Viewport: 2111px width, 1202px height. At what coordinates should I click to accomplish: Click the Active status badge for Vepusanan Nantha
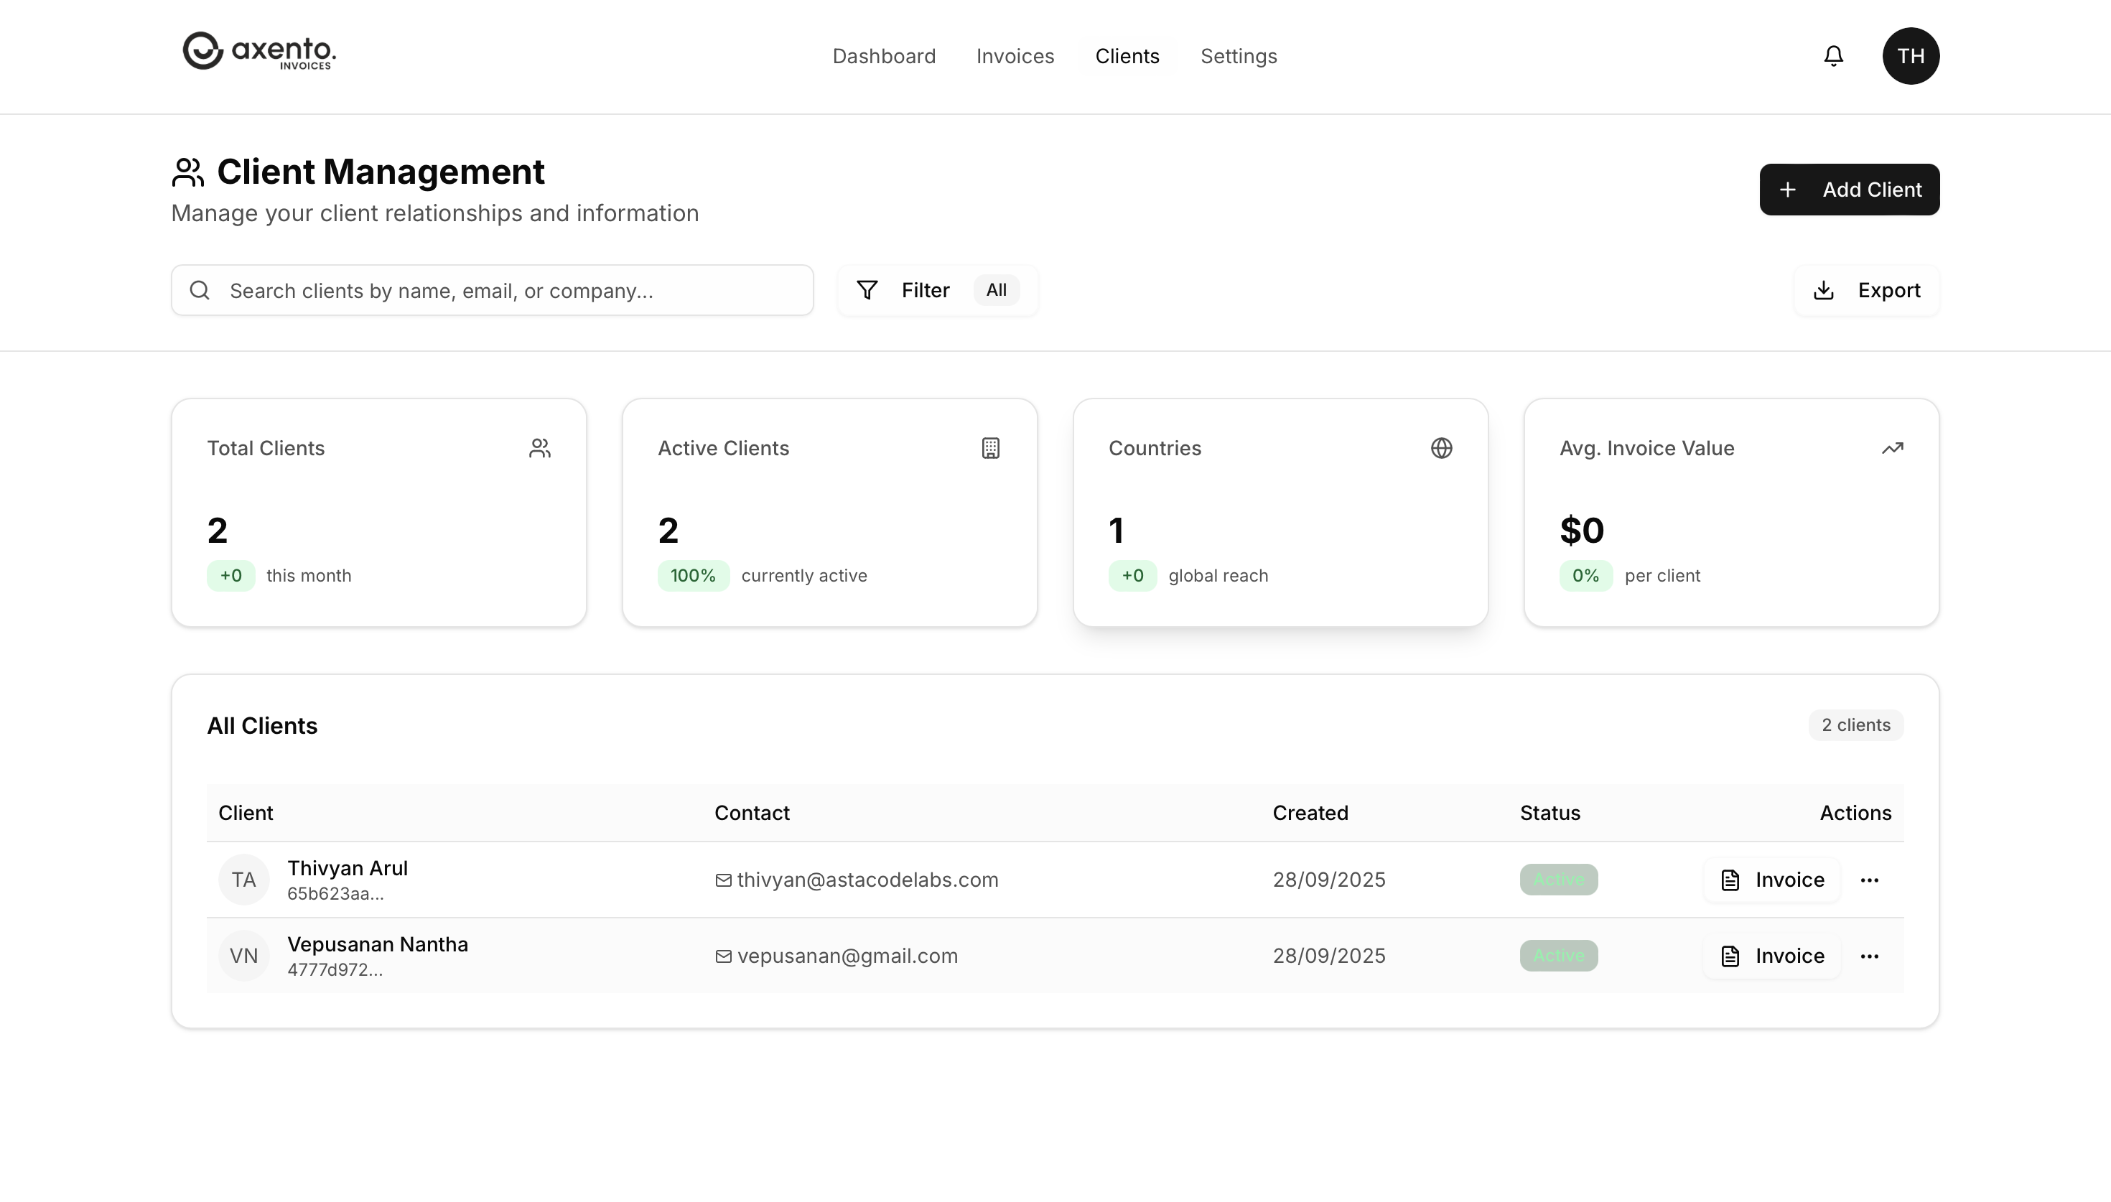pyautogui.click(x=1558, y=956)
